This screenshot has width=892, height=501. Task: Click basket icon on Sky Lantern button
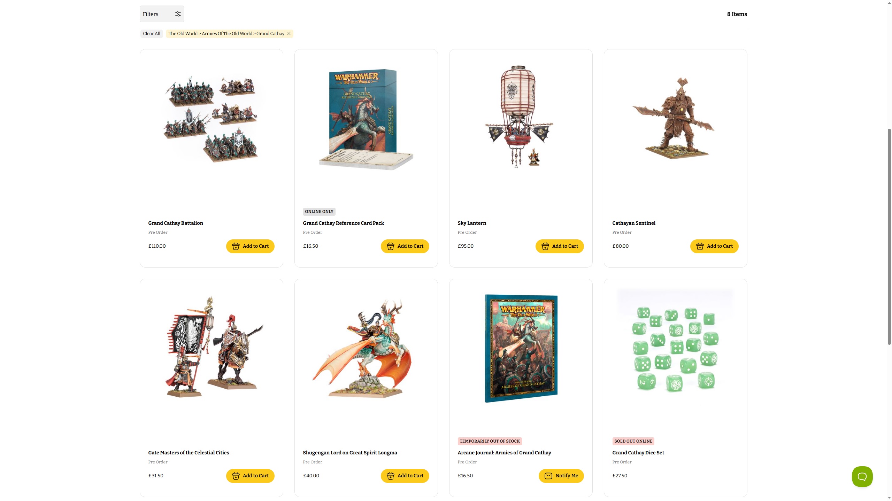click(545, 246)
